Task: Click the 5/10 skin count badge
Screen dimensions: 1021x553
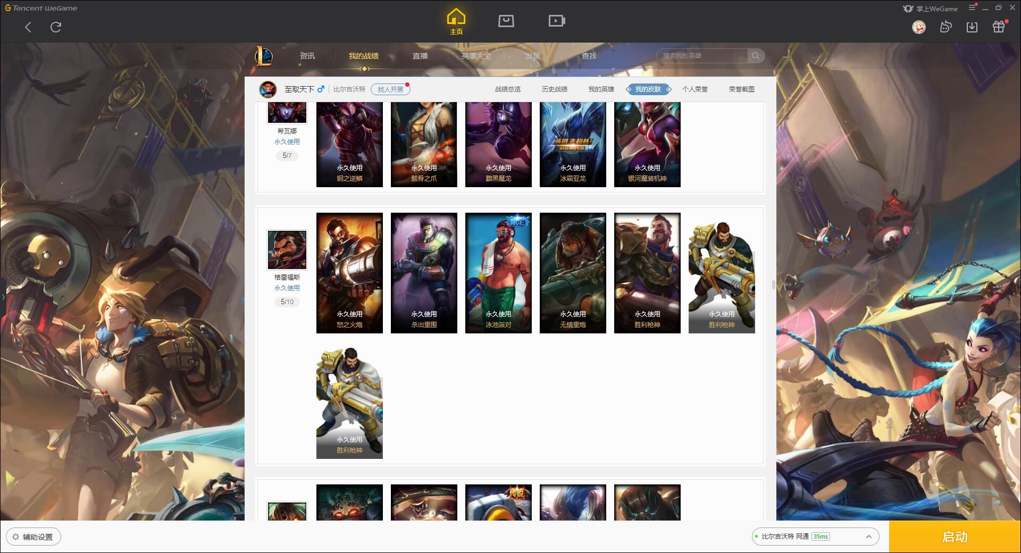Action: coord(287,302)
